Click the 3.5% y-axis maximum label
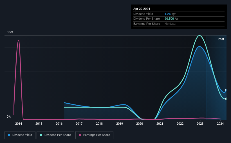The height and width of the screenshot is (143, 231). tap(10, 32)
